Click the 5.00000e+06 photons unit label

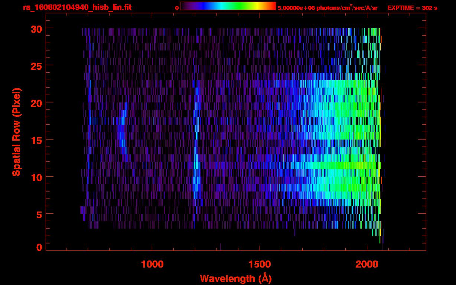tap(328, 7)
